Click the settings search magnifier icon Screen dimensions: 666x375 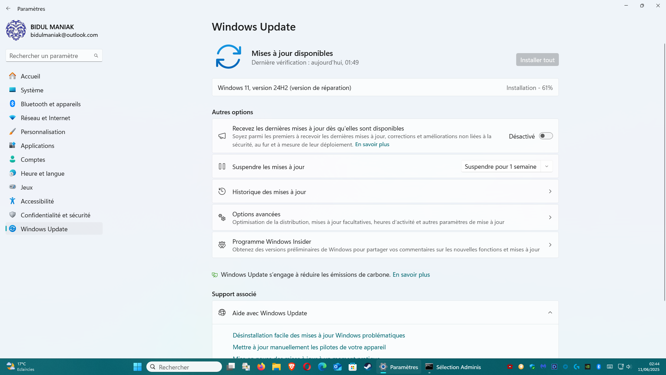96,56
